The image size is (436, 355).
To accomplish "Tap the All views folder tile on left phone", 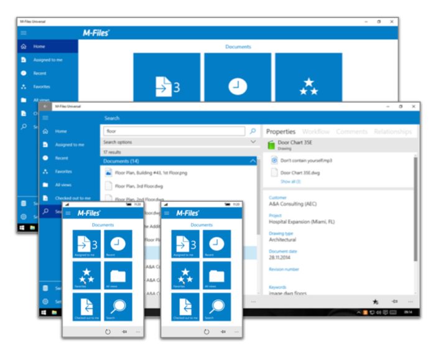I will point(118,275).
